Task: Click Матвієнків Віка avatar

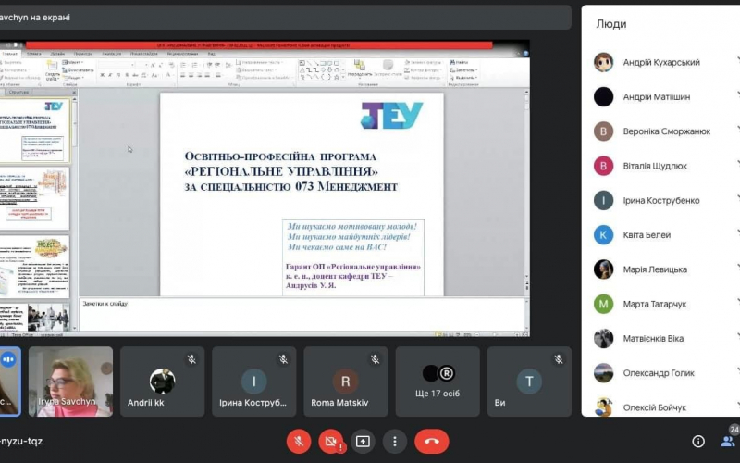Action: click(x=603, y=338)
